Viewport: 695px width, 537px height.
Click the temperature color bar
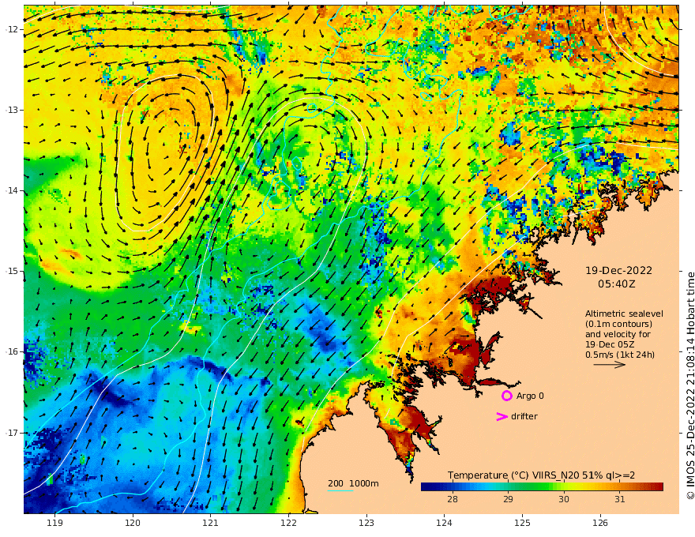[x=542, y=487]
